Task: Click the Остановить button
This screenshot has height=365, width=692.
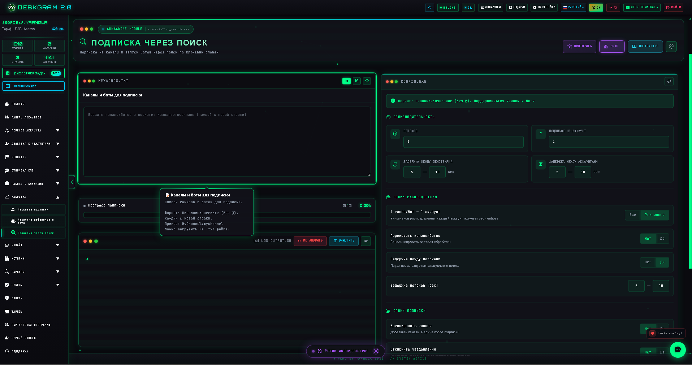Action: pos(310,241)
